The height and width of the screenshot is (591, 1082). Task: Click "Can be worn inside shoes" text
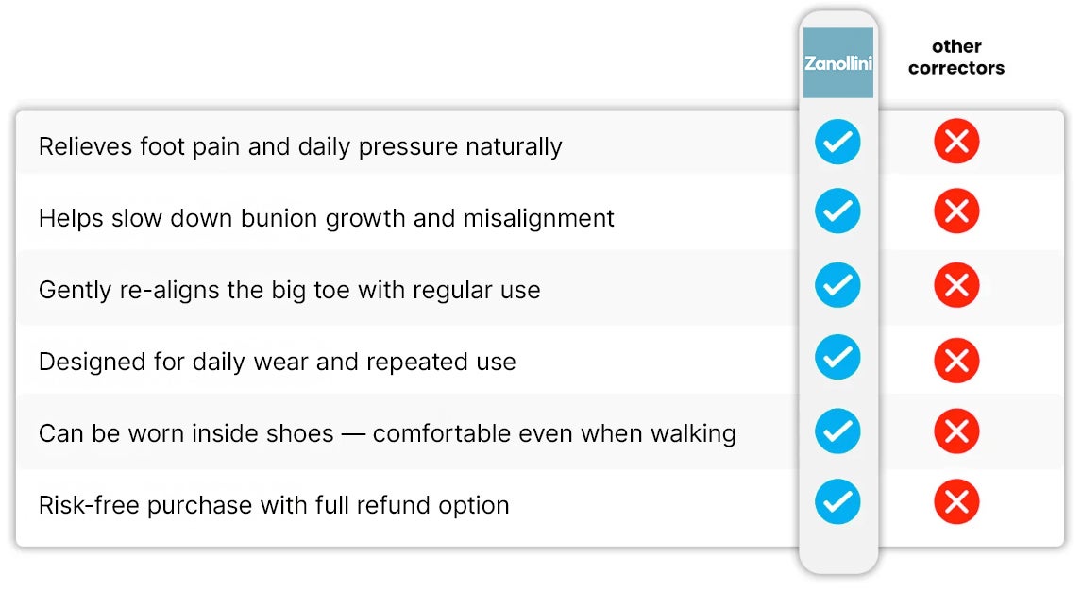tap(386, 434)
